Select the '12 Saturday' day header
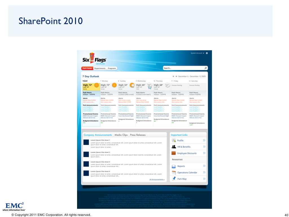The height and width of the screenshot is (217, 289). tap(193, 81)
